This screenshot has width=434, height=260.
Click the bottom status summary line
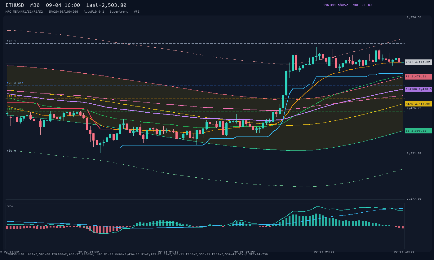(x=137, y=254)
